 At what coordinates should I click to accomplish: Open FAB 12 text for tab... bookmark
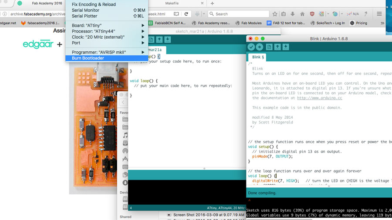point(286,23)
